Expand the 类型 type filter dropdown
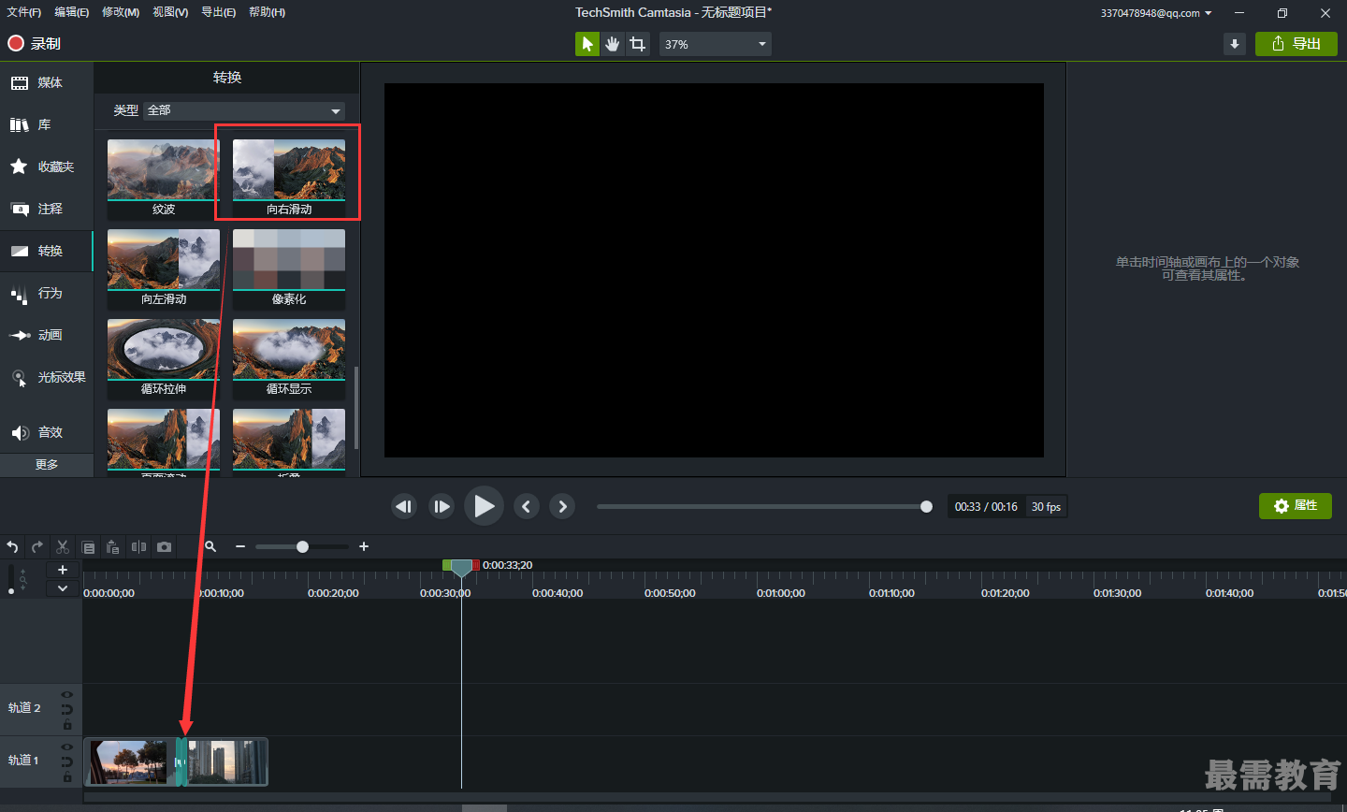This screenshot has width=1347, height=812. coord(244,110)
